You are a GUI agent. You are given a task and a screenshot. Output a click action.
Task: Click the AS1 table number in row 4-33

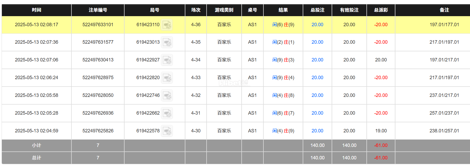click(x=253, y=78)
